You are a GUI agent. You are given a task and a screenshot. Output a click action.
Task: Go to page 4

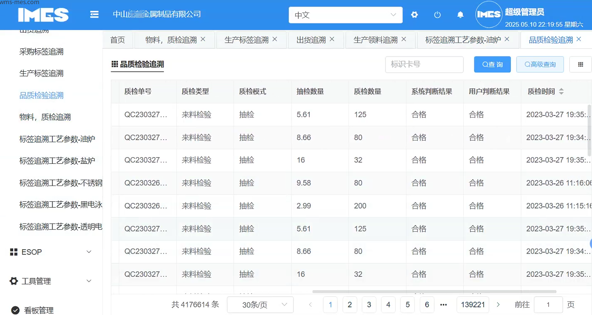click(388, 305)
